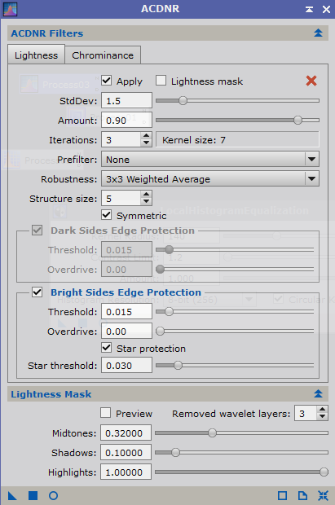This screenshot has width=335, height=505.
Task: Click the Reset icon in bottom bar
Action: click(323, 496)
